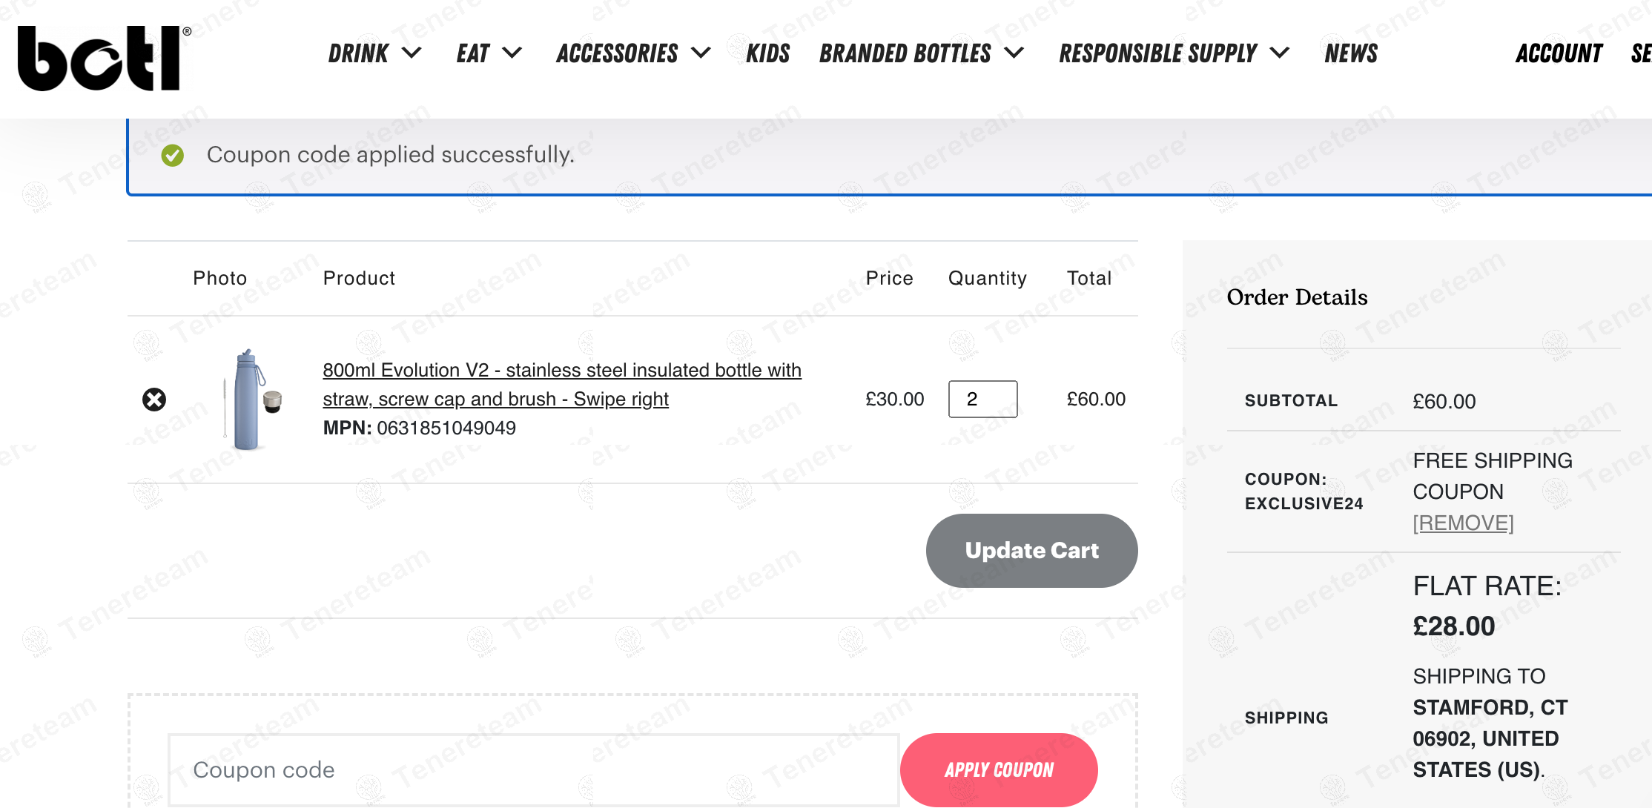This screenshot has height=808, width=1652.
Task: Click the botl logo to go home
Action: tap(101, 59)
